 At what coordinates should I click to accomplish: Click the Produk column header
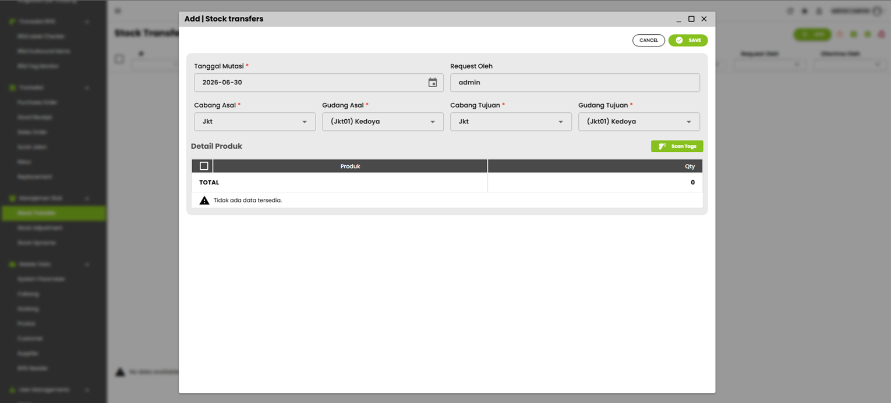pyautogui.click(x=351, y=166)
